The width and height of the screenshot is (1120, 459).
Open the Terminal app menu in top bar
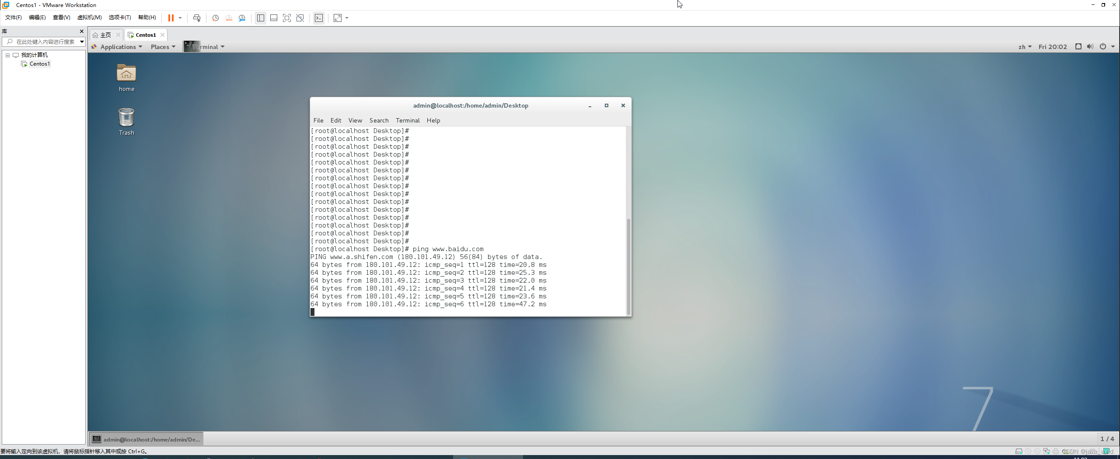pyautogui.click(x=204, y=47)
